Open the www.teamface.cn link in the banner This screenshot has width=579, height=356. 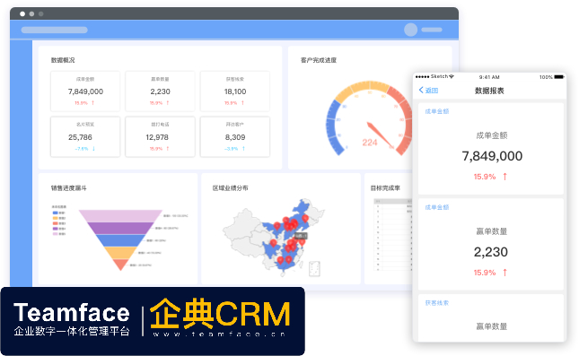[219, 334]
